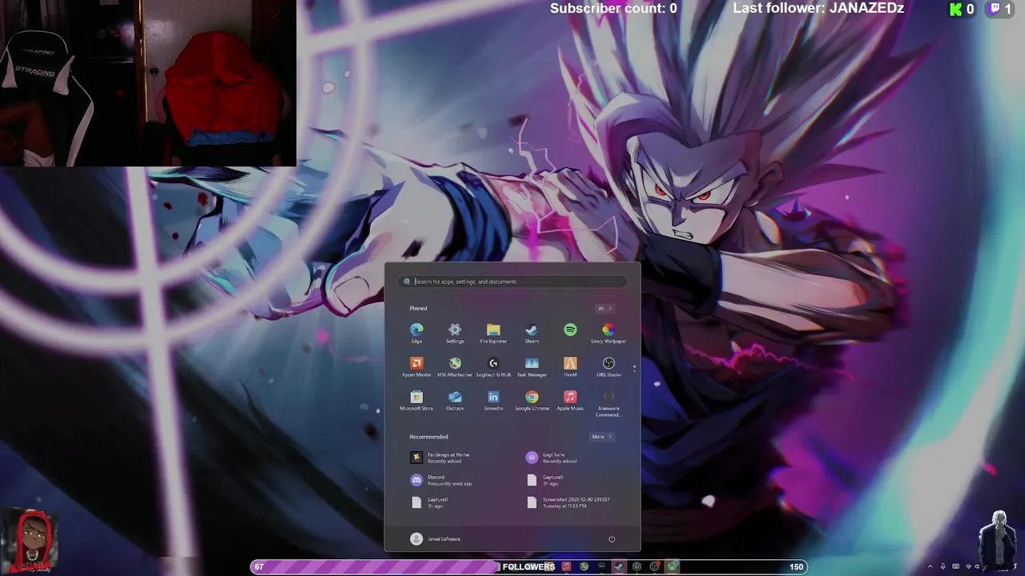
Task: Open network status in system tray
Action: 968,566
